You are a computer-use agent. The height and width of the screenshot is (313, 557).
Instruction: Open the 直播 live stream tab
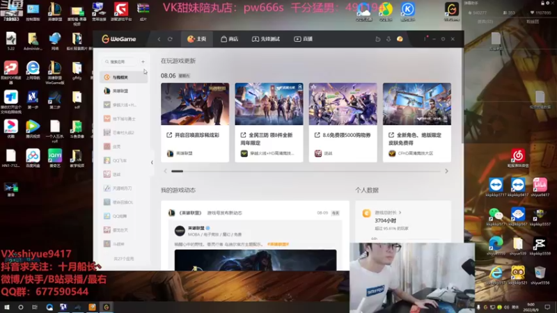(304, 39)
